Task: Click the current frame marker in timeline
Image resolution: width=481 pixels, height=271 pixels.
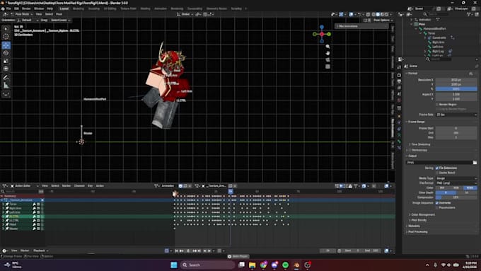Action: coord(231,192)
